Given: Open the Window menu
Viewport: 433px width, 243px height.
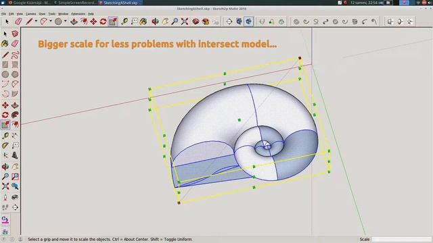Looking at the screenshot, I should 63,13.
